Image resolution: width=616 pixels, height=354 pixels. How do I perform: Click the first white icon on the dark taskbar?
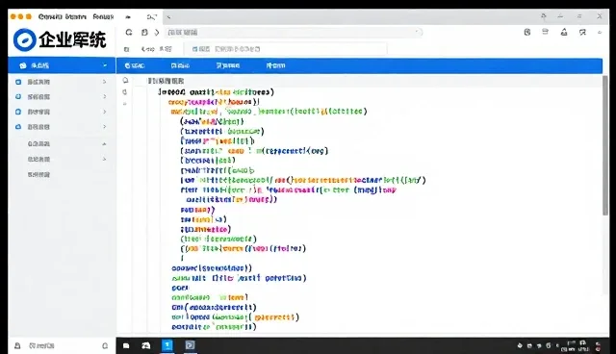pos(126,345)
